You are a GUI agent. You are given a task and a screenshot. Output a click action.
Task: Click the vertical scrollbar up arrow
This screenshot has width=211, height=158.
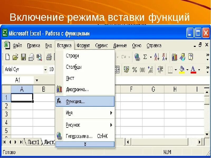pos(207,92)
